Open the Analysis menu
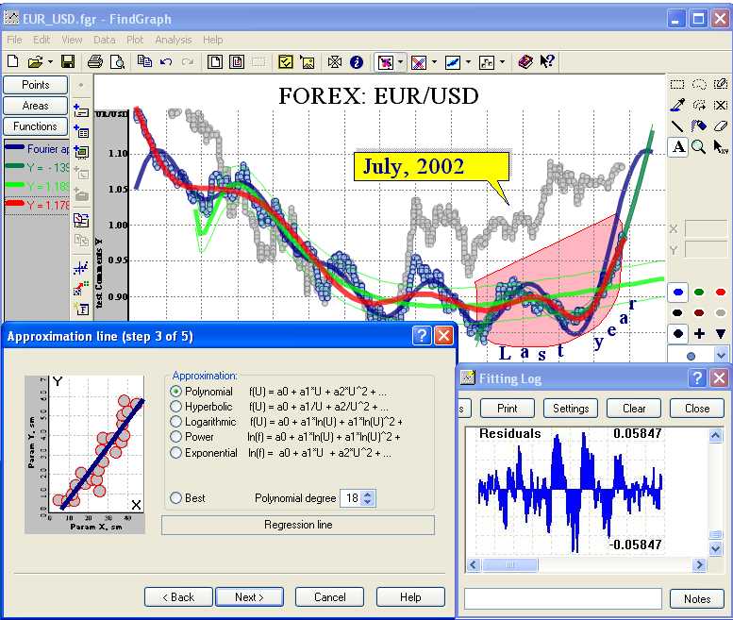733x620 pixels. click(x=174, y=40)
